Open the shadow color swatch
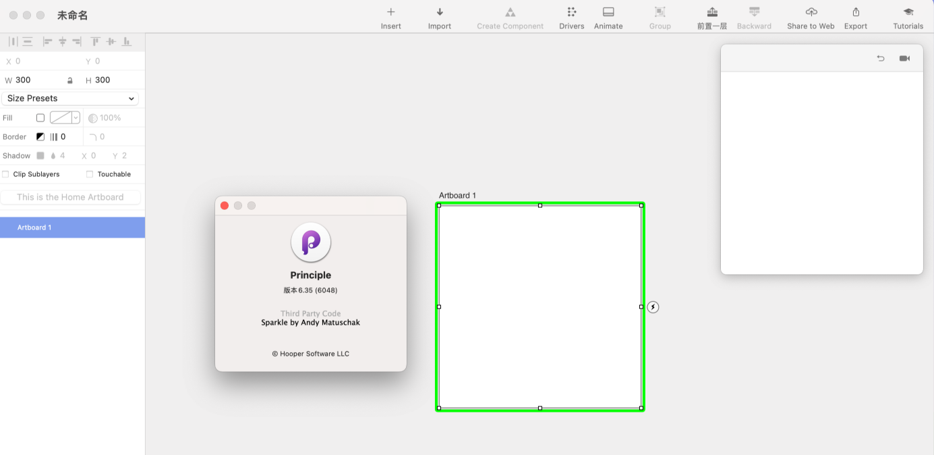The height and width of the screenshot is (455, 934). (40, 156)
